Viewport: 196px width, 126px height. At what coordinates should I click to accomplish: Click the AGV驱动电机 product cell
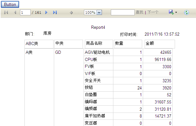[x=98, y=52]
